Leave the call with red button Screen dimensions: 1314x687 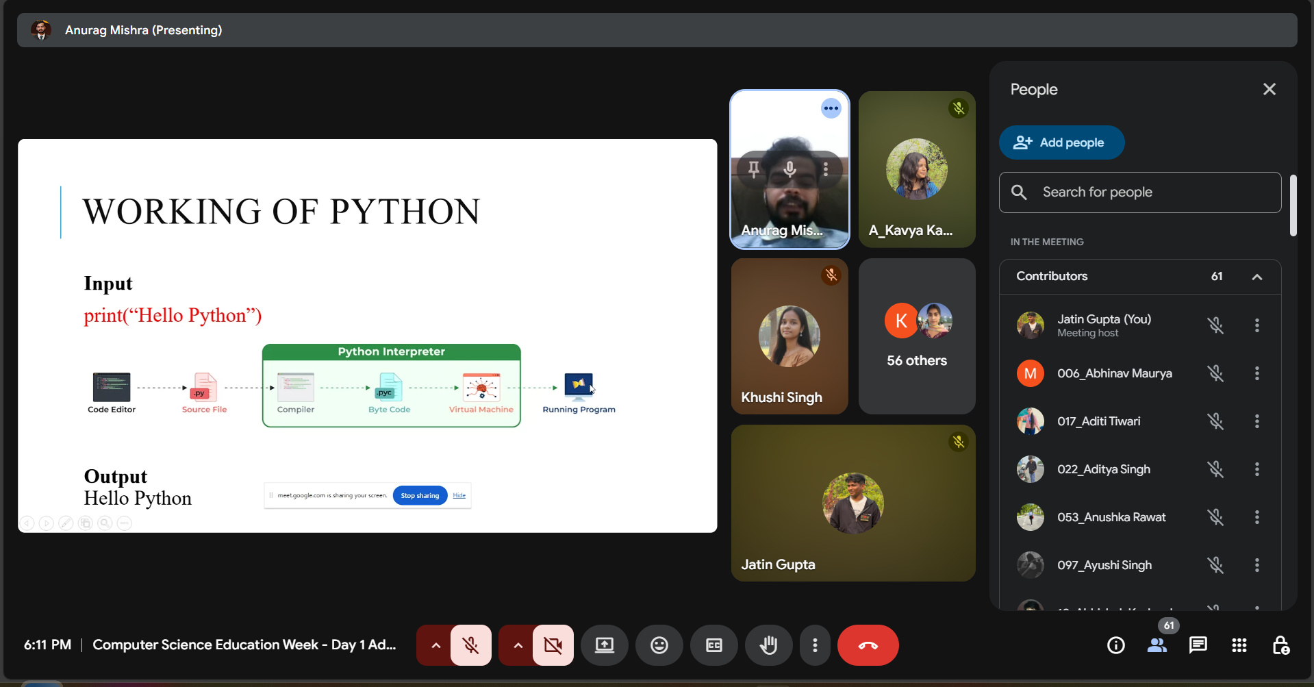[868, 645]
